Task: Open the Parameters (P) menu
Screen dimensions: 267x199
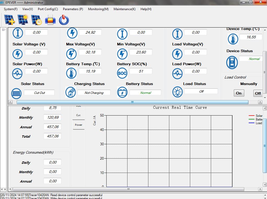Action: click(x=73, y=9)
